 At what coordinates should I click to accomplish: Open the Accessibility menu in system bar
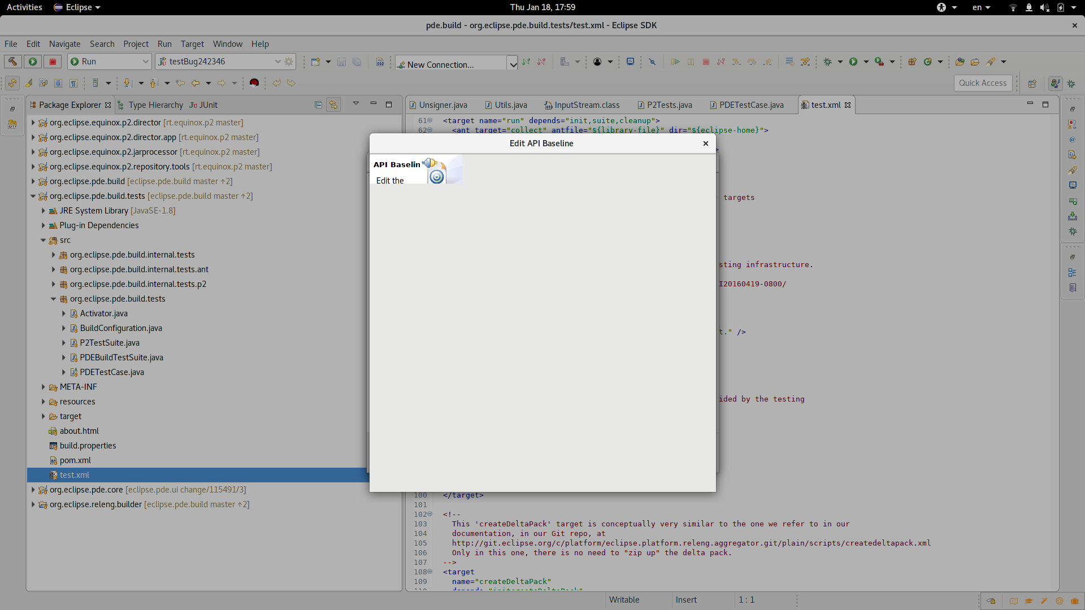[947, 7]
